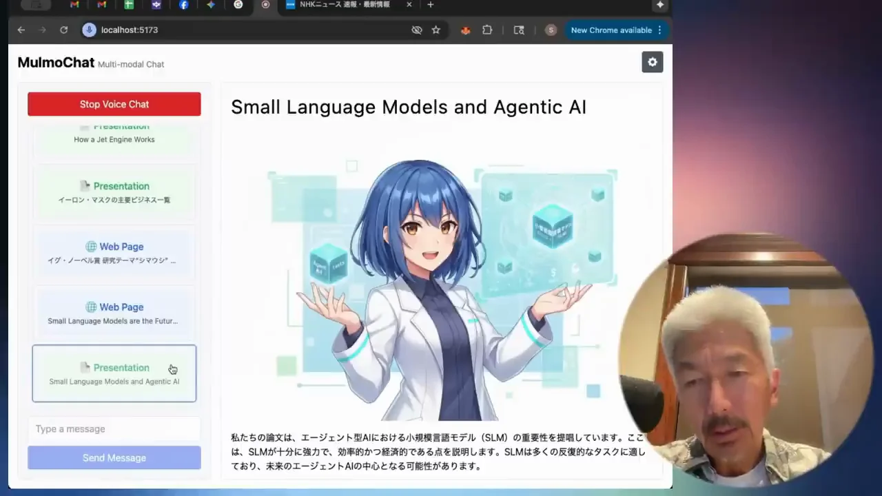The image size is (882, 496).
Task: Open the Chrome three-dot menu
Action: point(660,30)
